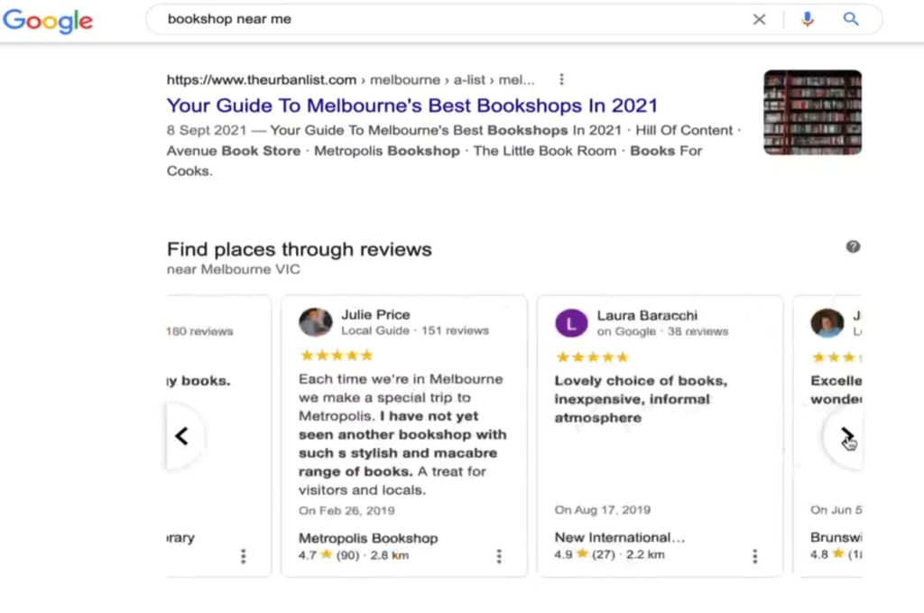Click 'On Feb 26, 2019' date

tap(346, 510)
